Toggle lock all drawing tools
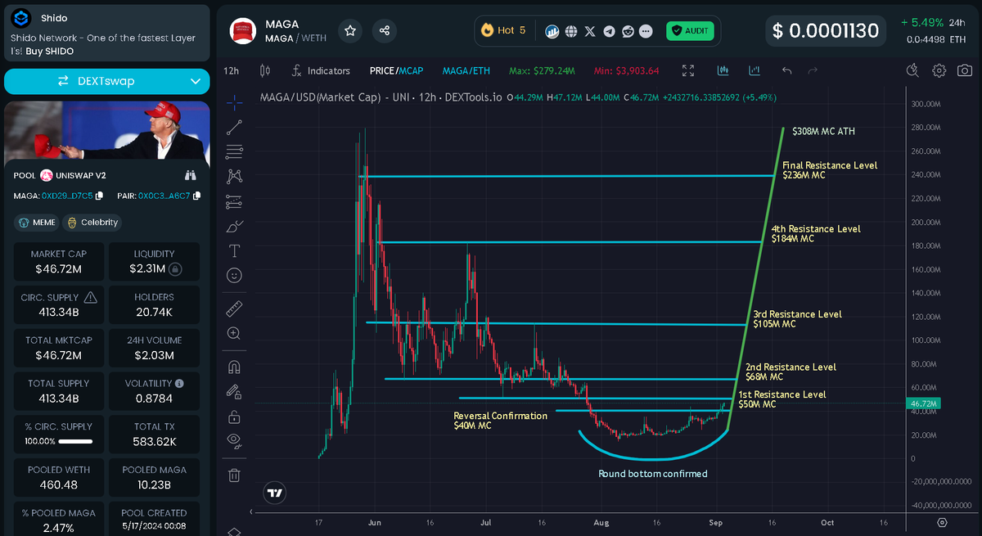Viewport: 982px width, 536px height. 235,416
